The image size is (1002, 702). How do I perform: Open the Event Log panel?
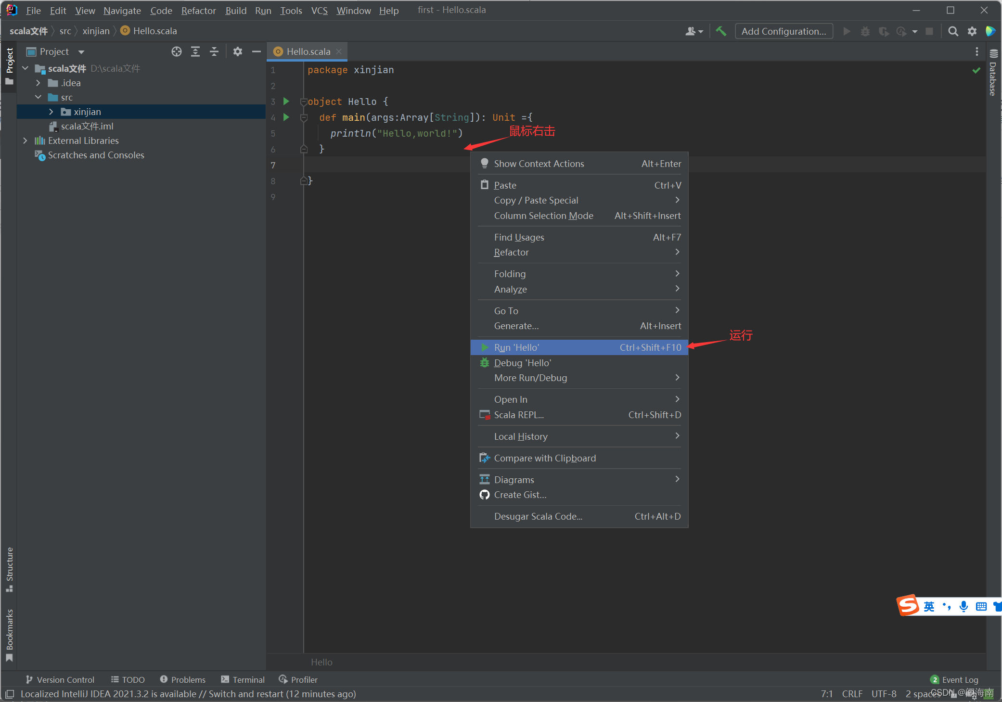coord(954,679)
